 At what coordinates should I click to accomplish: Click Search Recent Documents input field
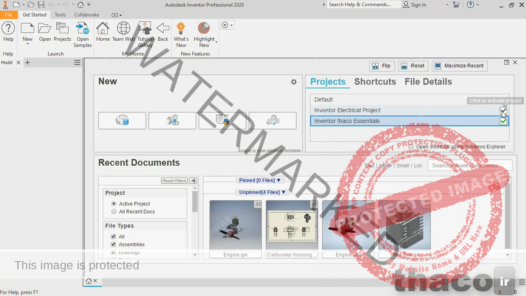pyautogui.click(x=470, y=166)
